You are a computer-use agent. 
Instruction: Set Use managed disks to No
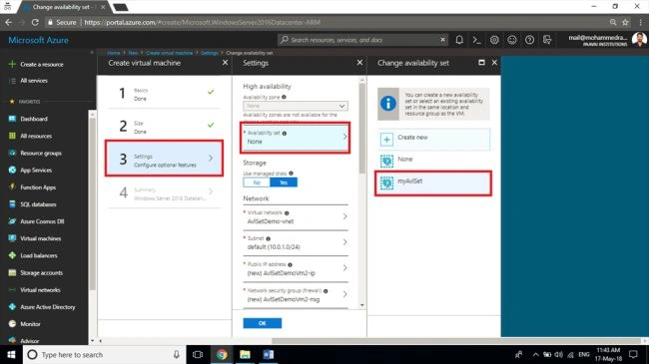[257, 182]
